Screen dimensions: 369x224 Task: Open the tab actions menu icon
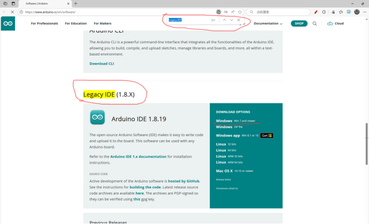(x=13, y=4)
